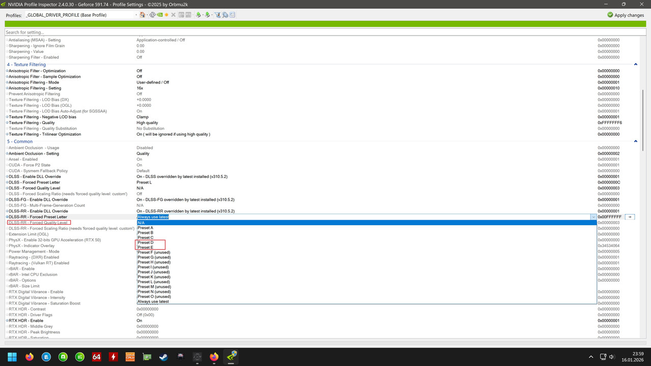The image size is (651, 366).
Task: Collapse the 4 - Texture Filtering section
Action: [636, 65]
